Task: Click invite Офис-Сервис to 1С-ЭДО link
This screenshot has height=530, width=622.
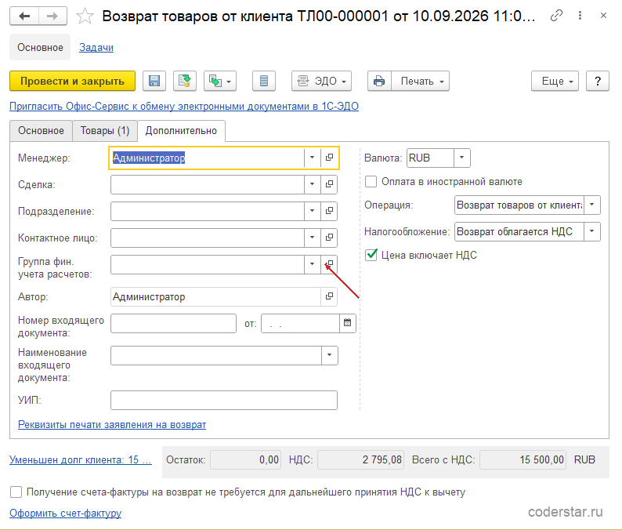Action: 184,107
